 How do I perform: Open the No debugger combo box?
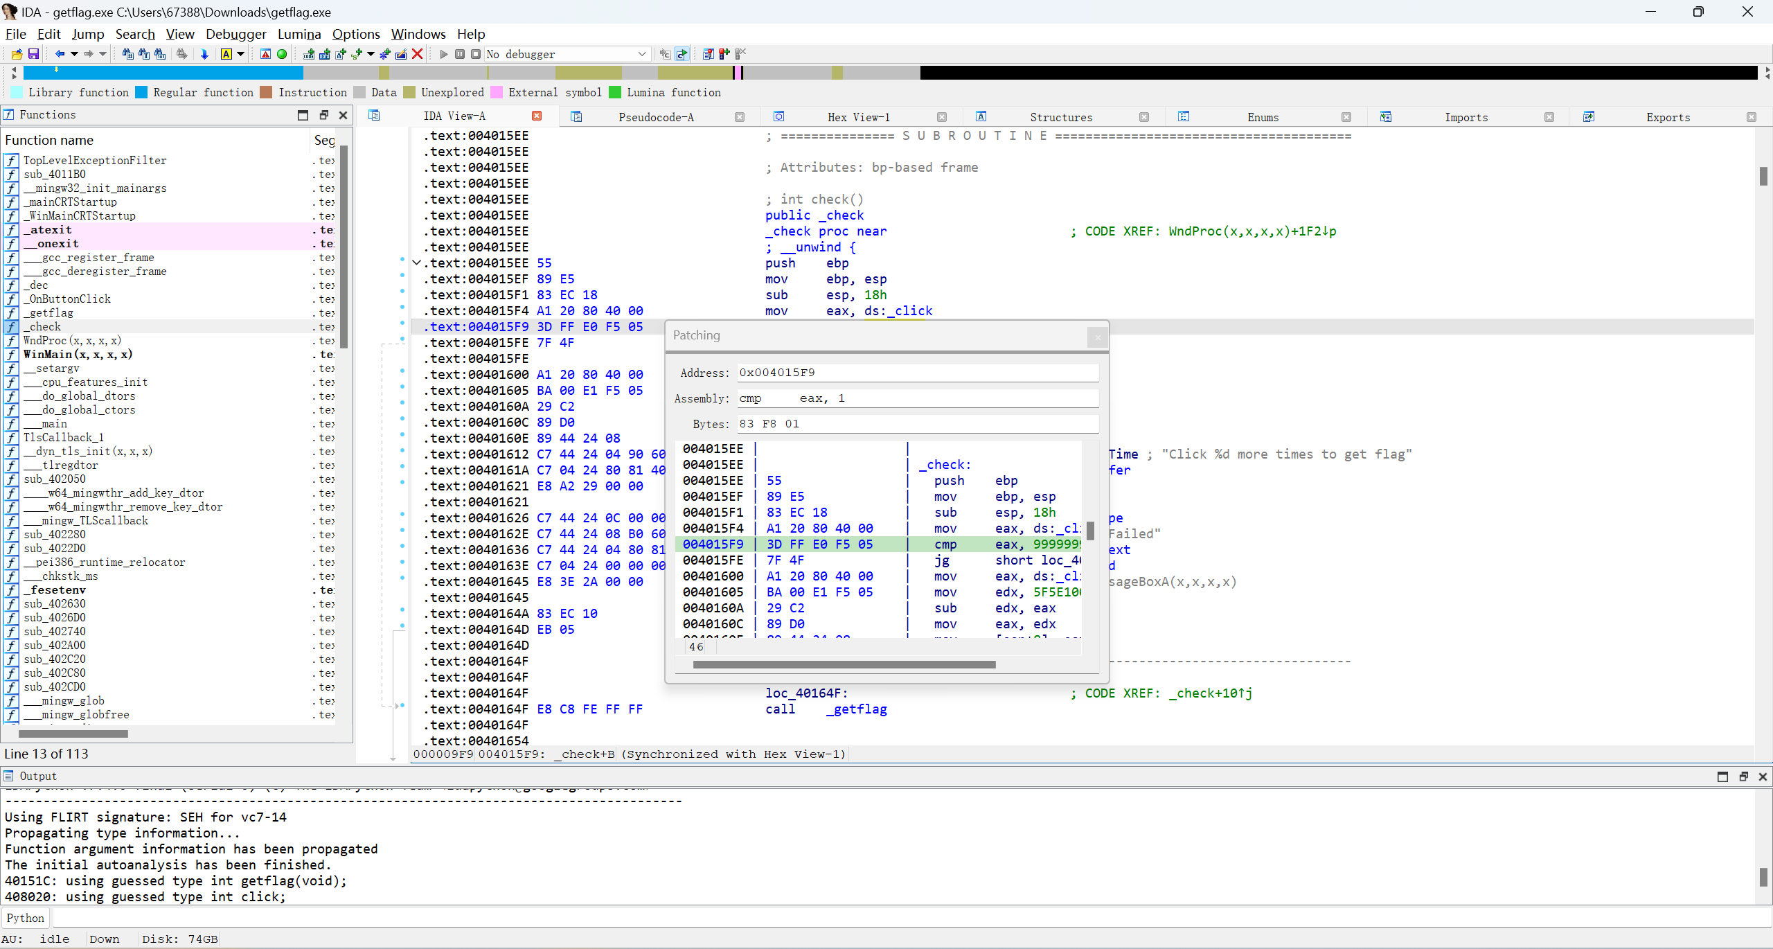click(x=567, y=54)
